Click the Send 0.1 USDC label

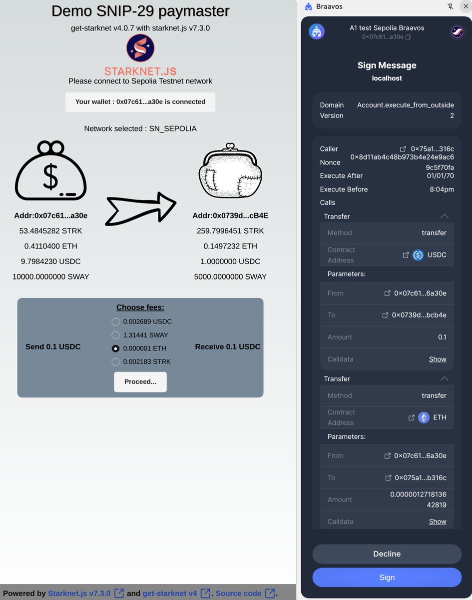coord(53,347)
